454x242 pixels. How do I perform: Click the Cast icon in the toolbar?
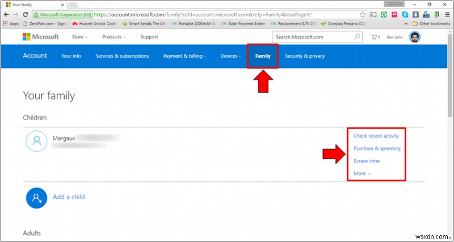click(x=375, y=14)
